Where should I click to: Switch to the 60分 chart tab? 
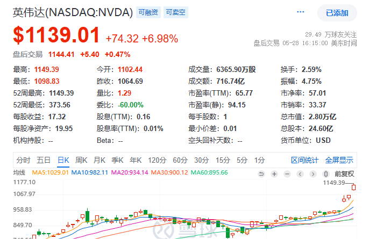pos(180,160)
